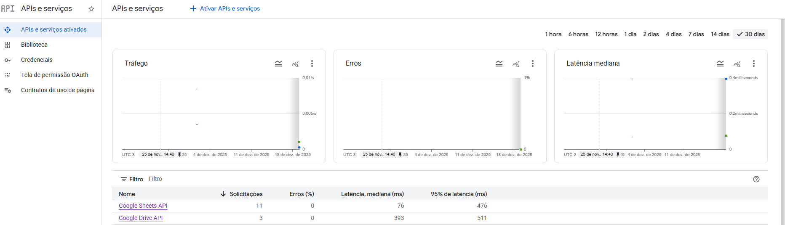
Task: Click Contratos de uso de página icon
Action: click(8, 90)
